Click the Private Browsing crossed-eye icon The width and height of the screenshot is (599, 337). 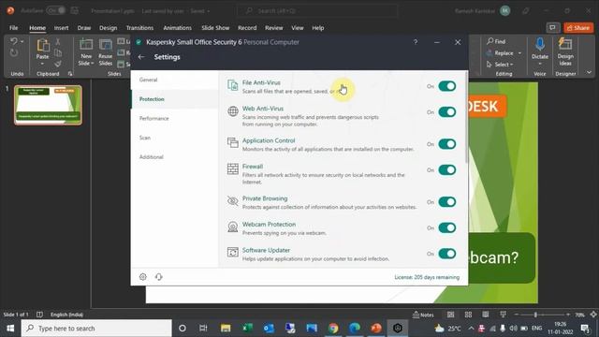tap(233, 200)
